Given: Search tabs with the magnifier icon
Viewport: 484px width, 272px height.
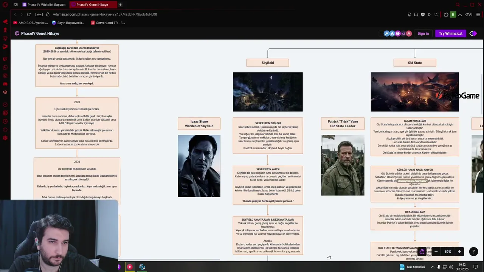Looking at the screenshot, I should (458, 5).
